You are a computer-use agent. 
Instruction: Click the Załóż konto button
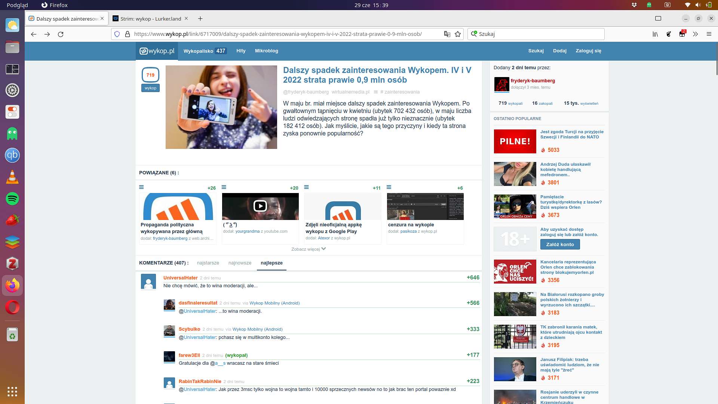click(x=560, y=245)
